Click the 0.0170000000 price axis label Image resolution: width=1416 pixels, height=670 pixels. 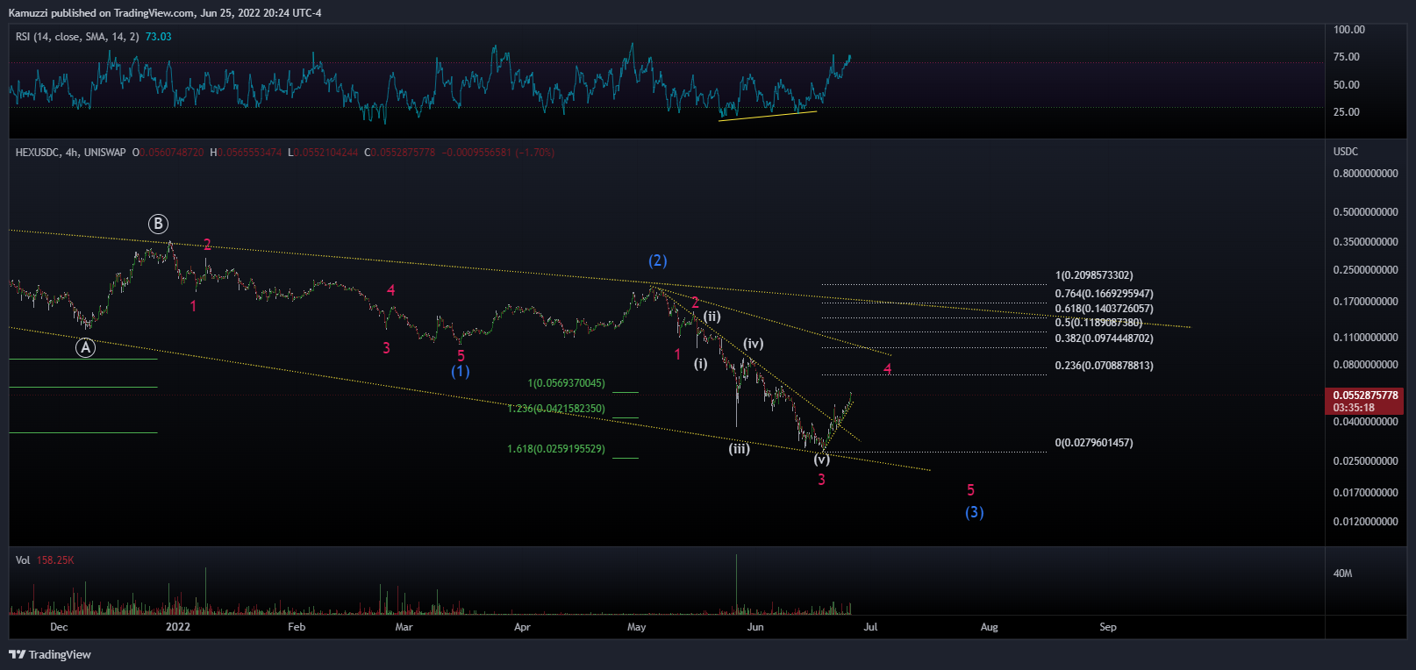[x=1365, y=493]
